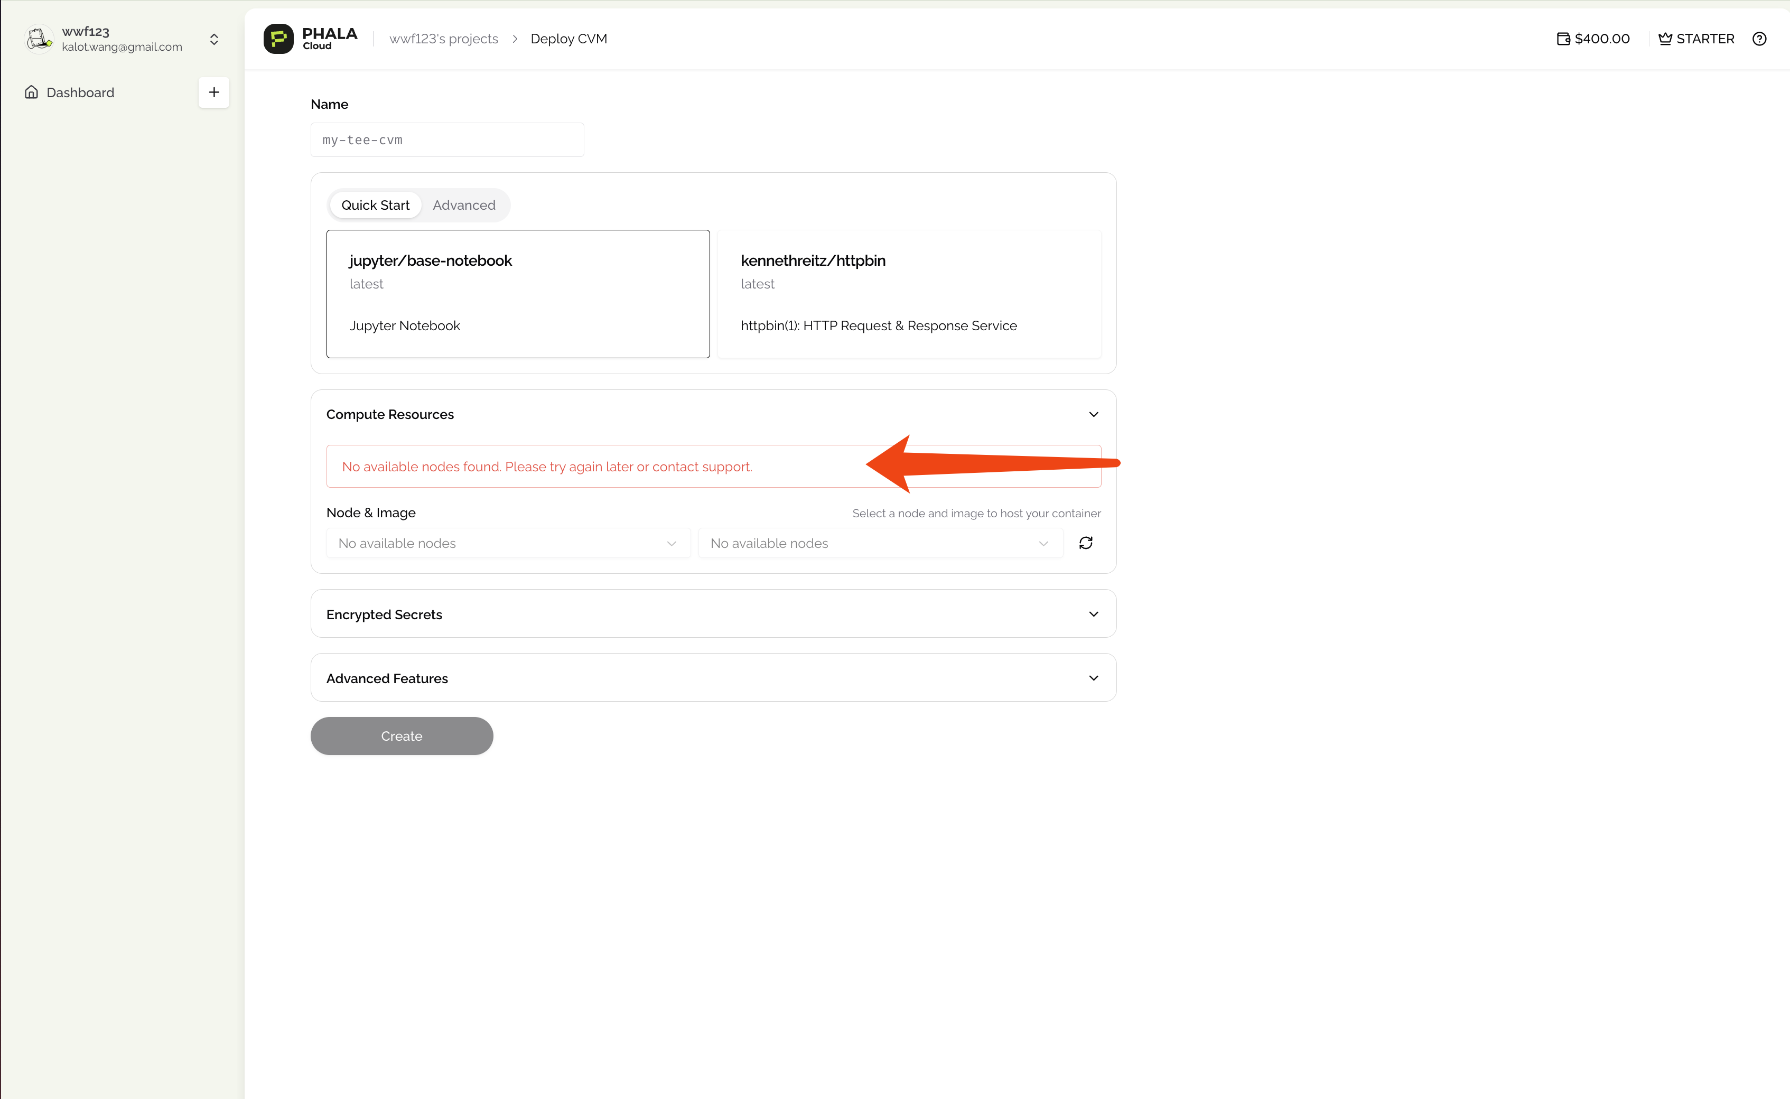The width and height of the screenshot is (1790, 1099).
Task: Click the Create button
Action: click(401, 735)
